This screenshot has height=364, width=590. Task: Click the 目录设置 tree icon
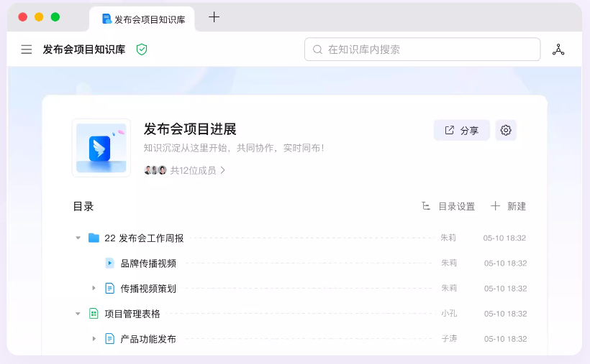426,206
